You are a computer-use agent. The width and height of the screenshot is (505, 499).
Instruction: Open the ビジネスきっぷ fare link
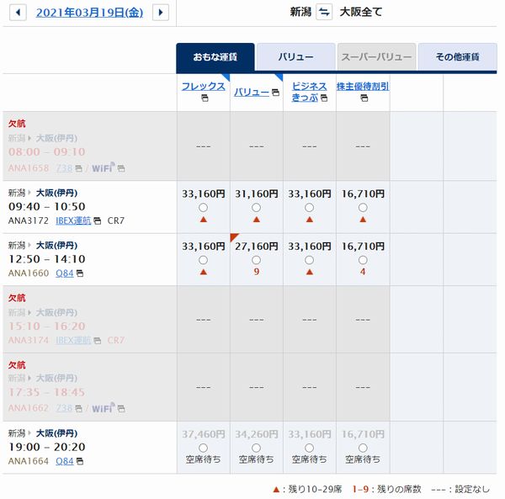click(x=309, y=92)
